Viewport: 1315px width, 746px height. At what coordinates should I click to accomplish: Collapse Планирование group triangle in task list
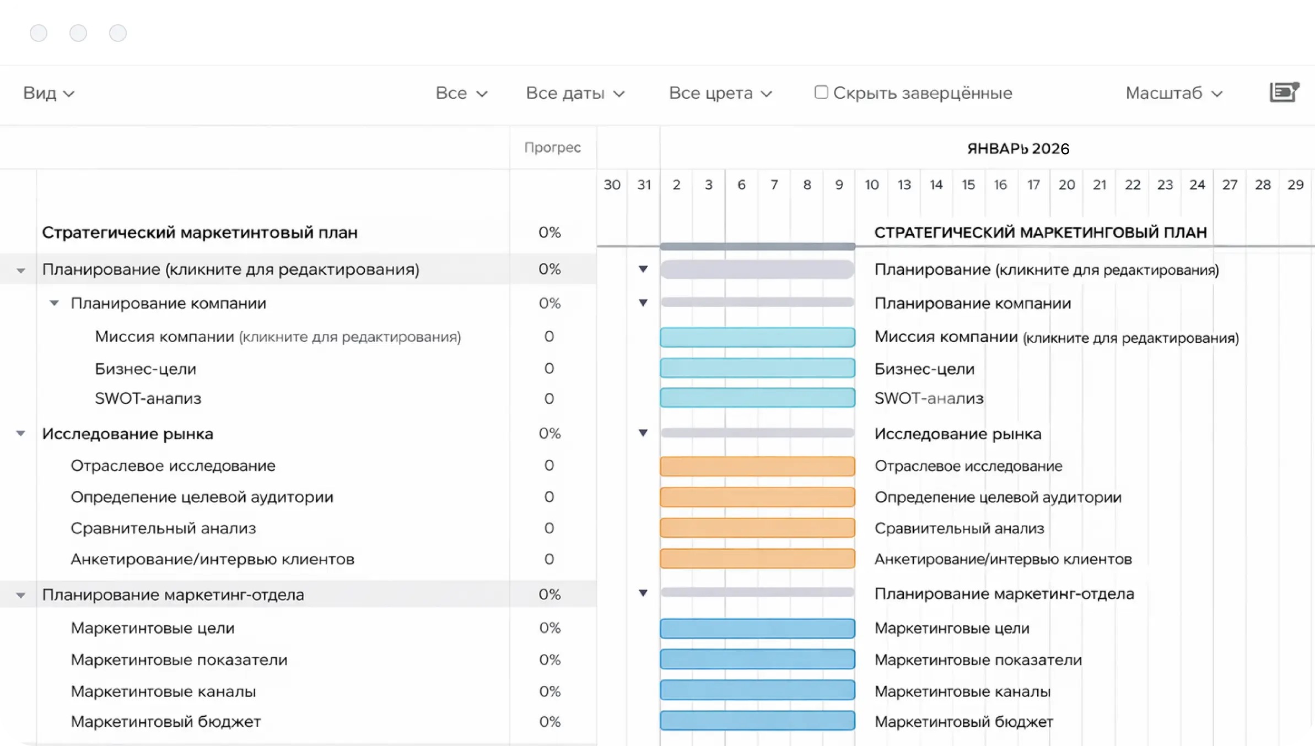pos(21,270)
